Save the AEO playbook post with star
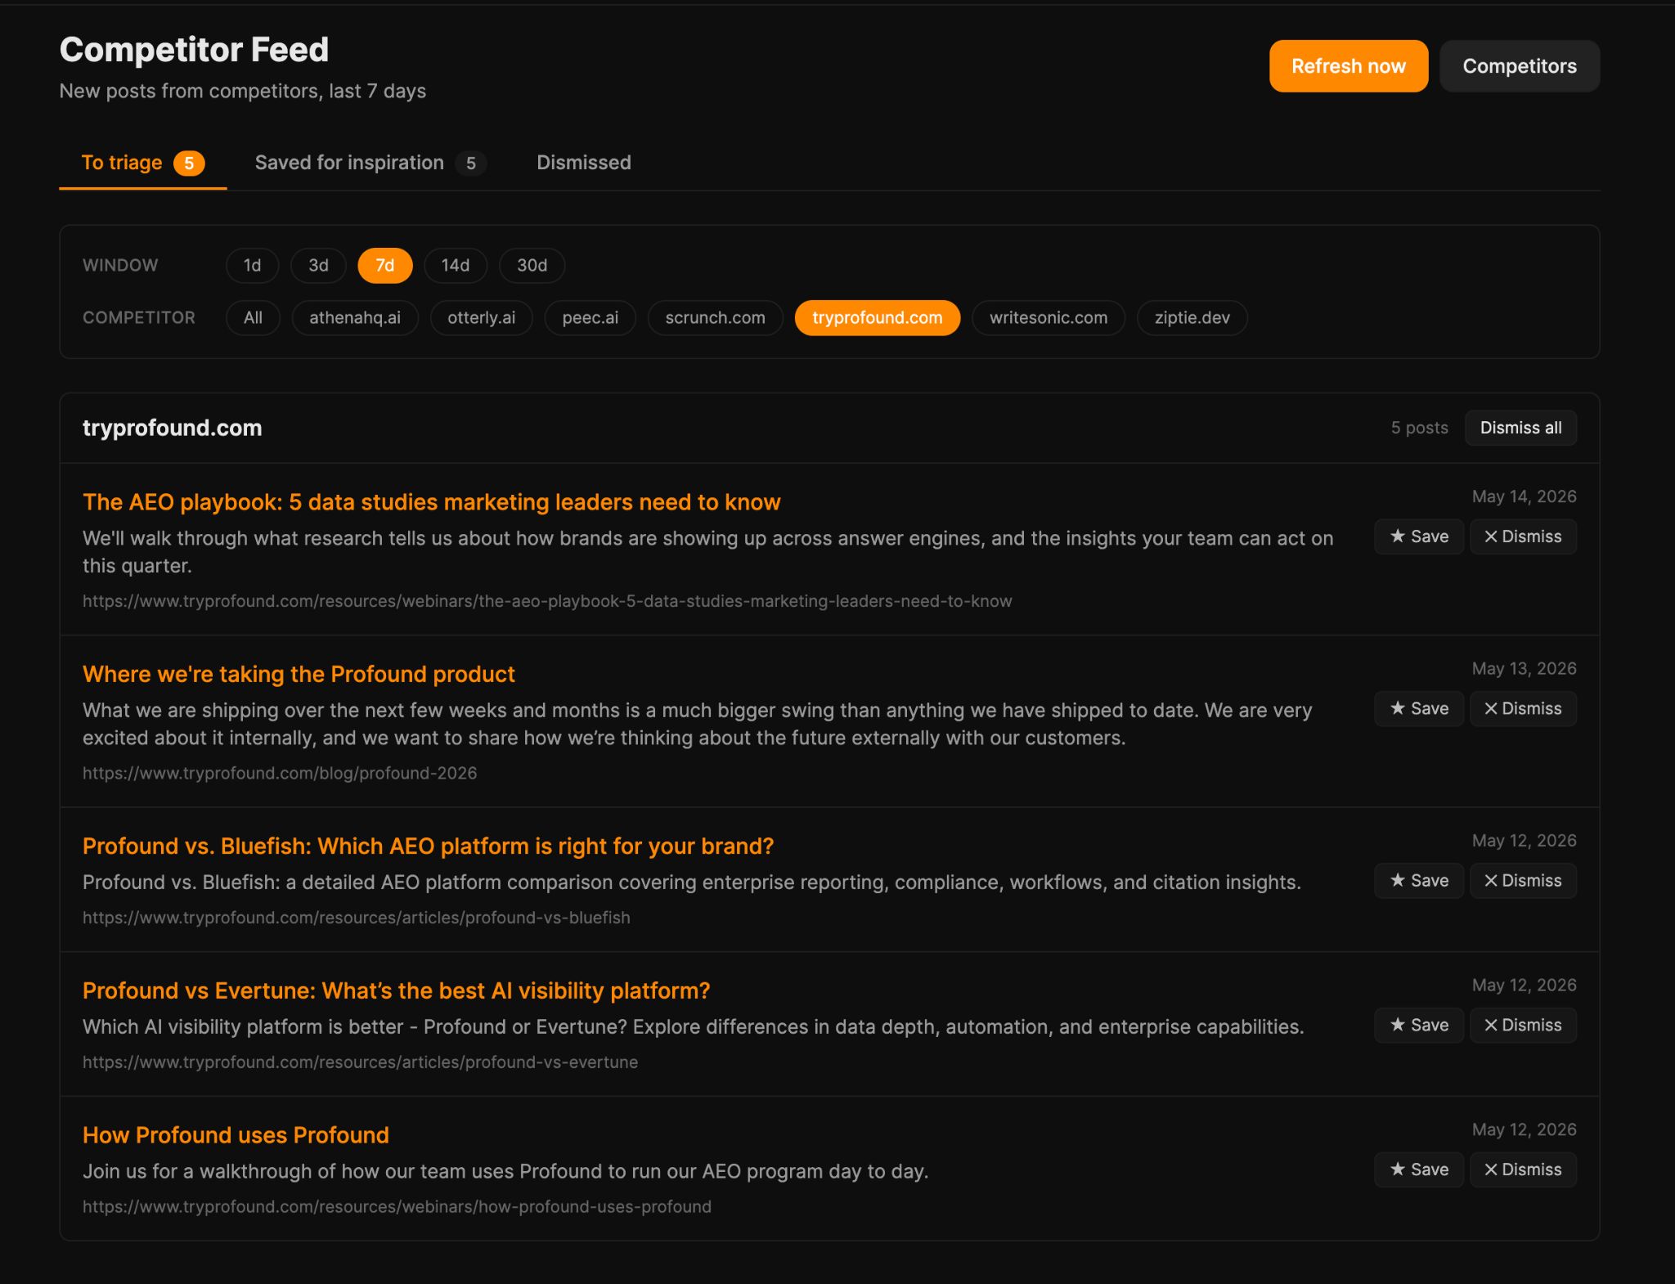Screen dimensions: 1675x1284 [x=1418, y=536]
